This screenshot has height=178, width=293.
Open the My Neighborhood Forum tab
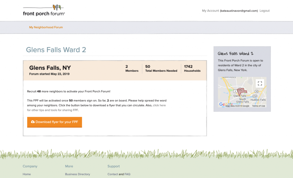[x=46, y=27]
